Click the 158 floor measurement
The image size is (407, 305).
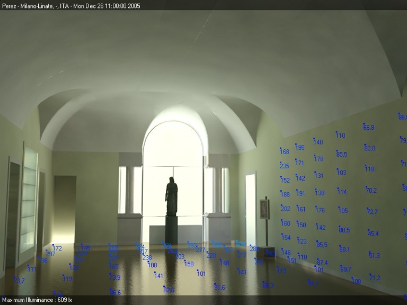tap(189, 264)
